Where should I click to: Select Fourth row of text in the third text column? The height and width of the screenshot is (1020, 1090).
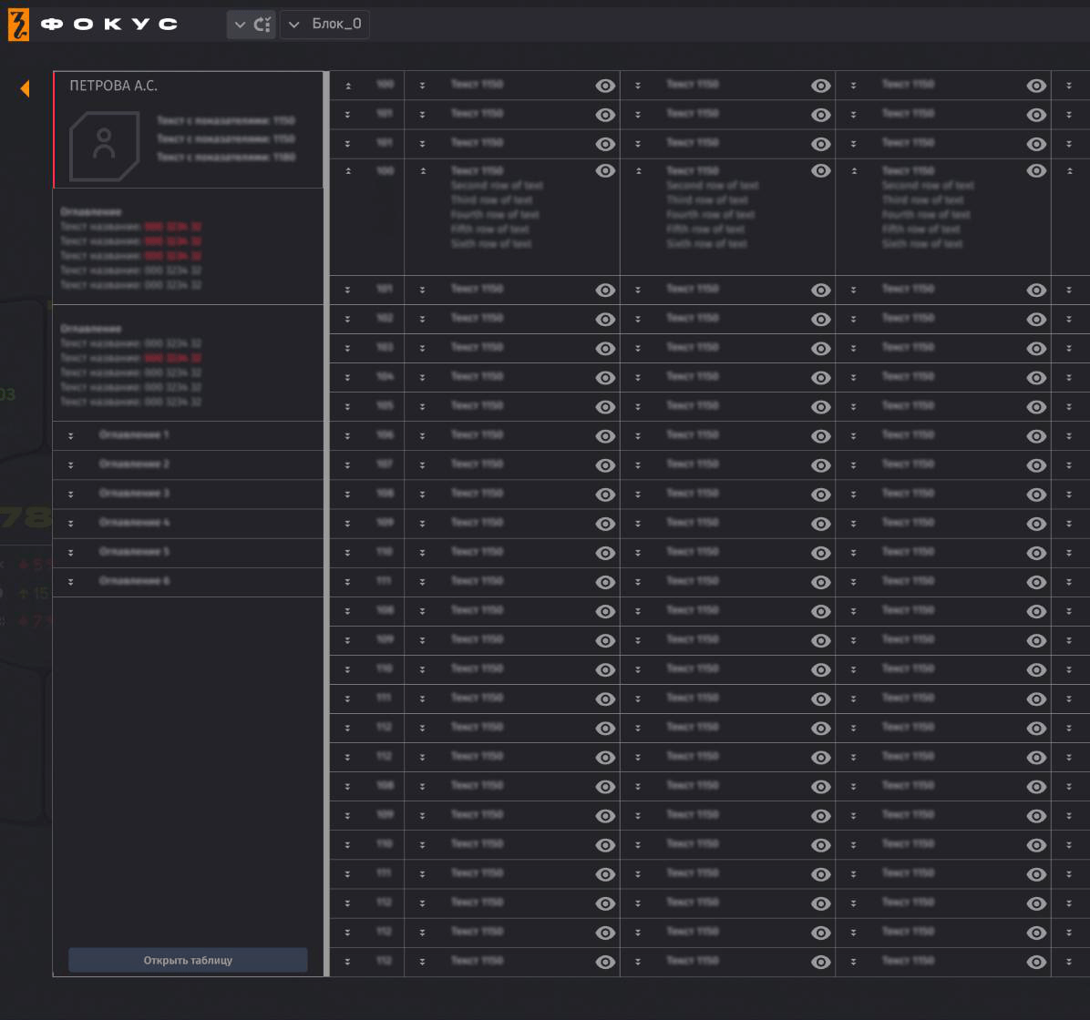point(926,215)
